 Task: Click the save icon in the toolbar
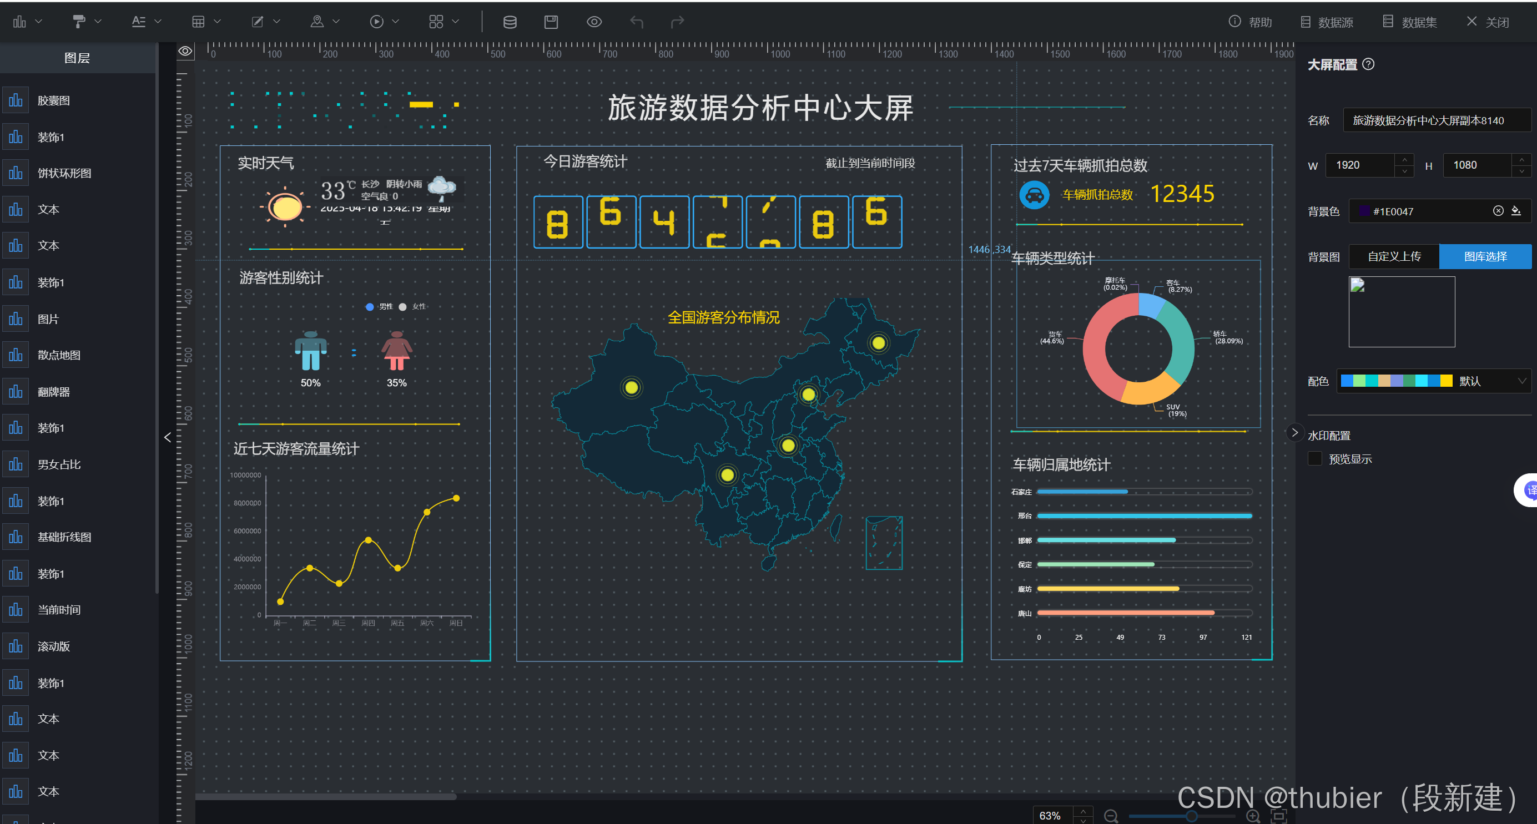click(551, 22)
